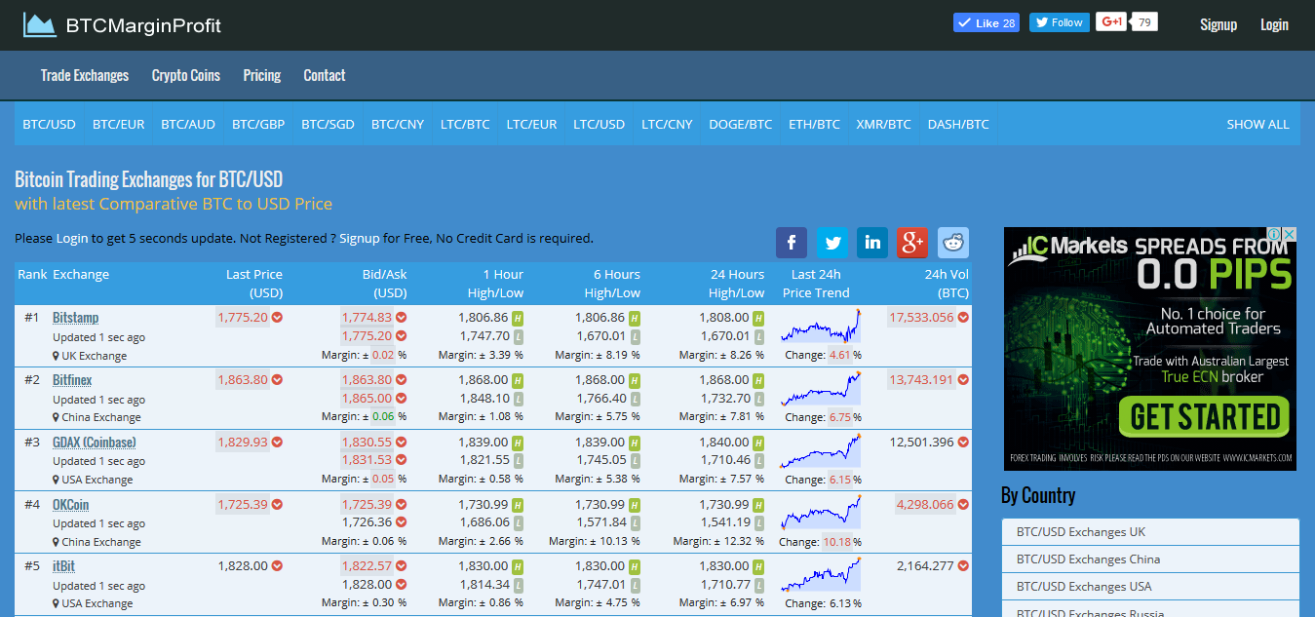Click OKCoin change value 10.18
The height and width of the screenshot is (617, 1315).
tap(837, 542)
